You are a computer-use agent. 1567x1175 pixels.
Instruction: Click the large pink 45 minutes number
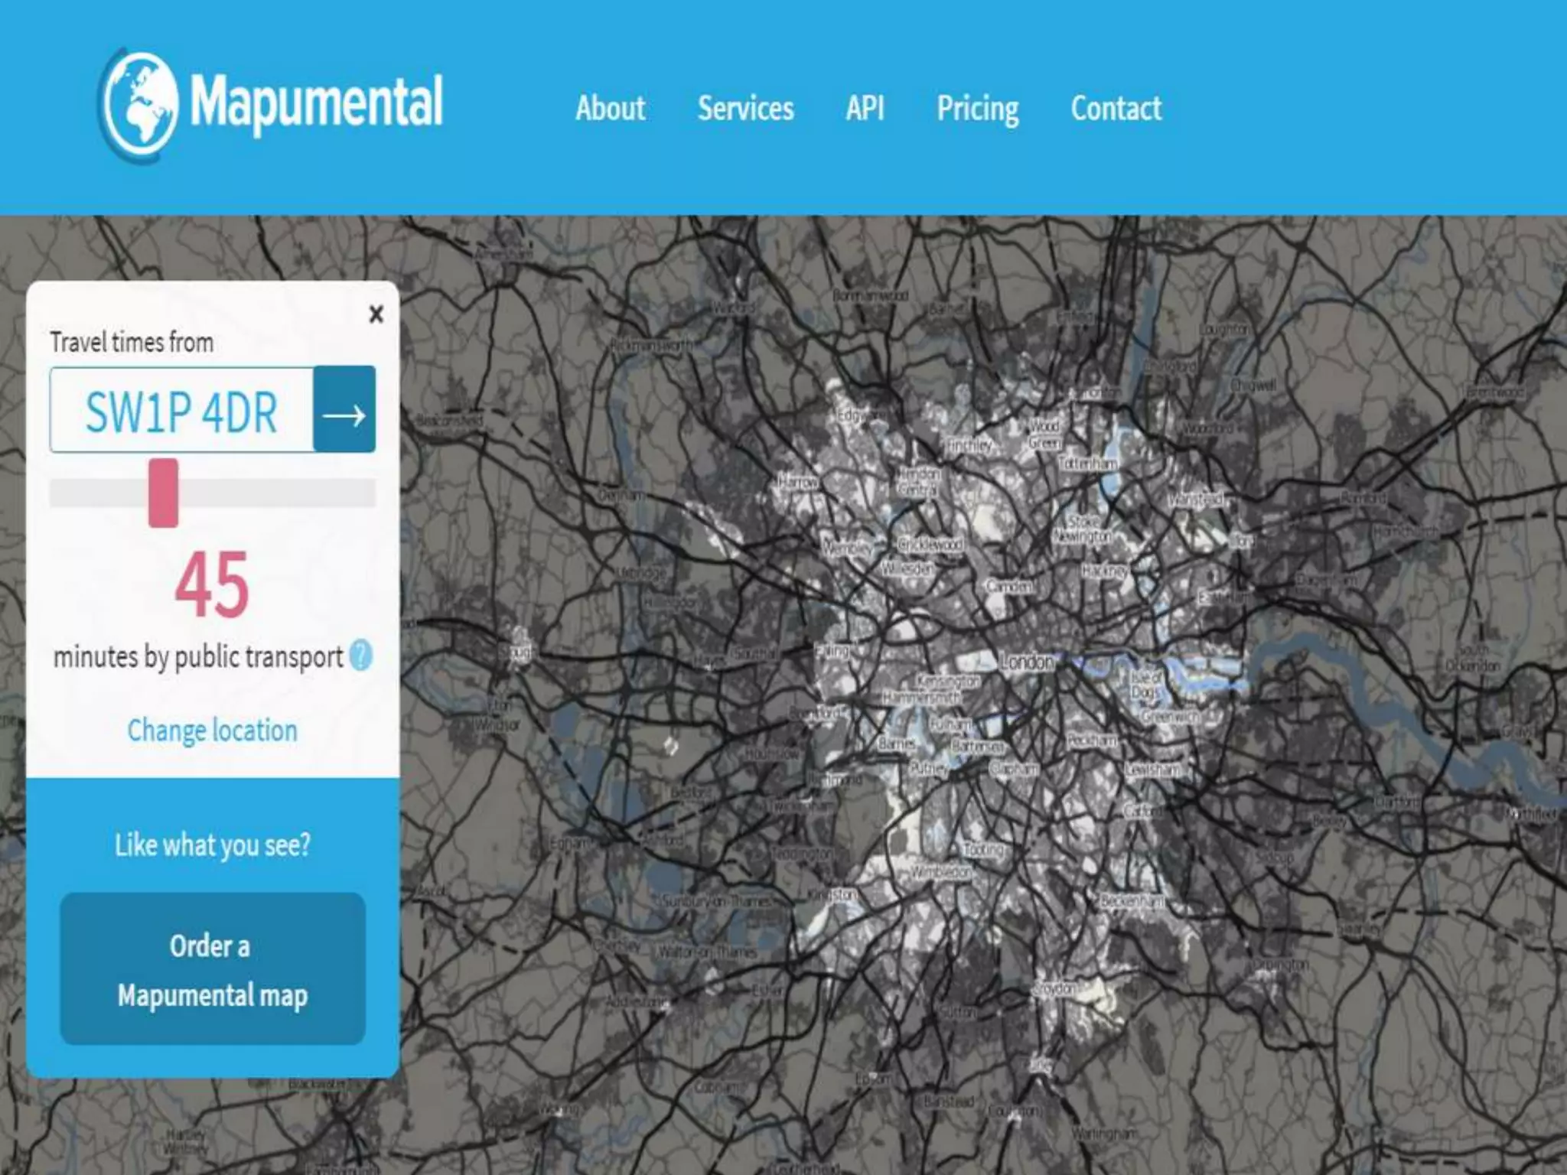[x=212, y=584]
